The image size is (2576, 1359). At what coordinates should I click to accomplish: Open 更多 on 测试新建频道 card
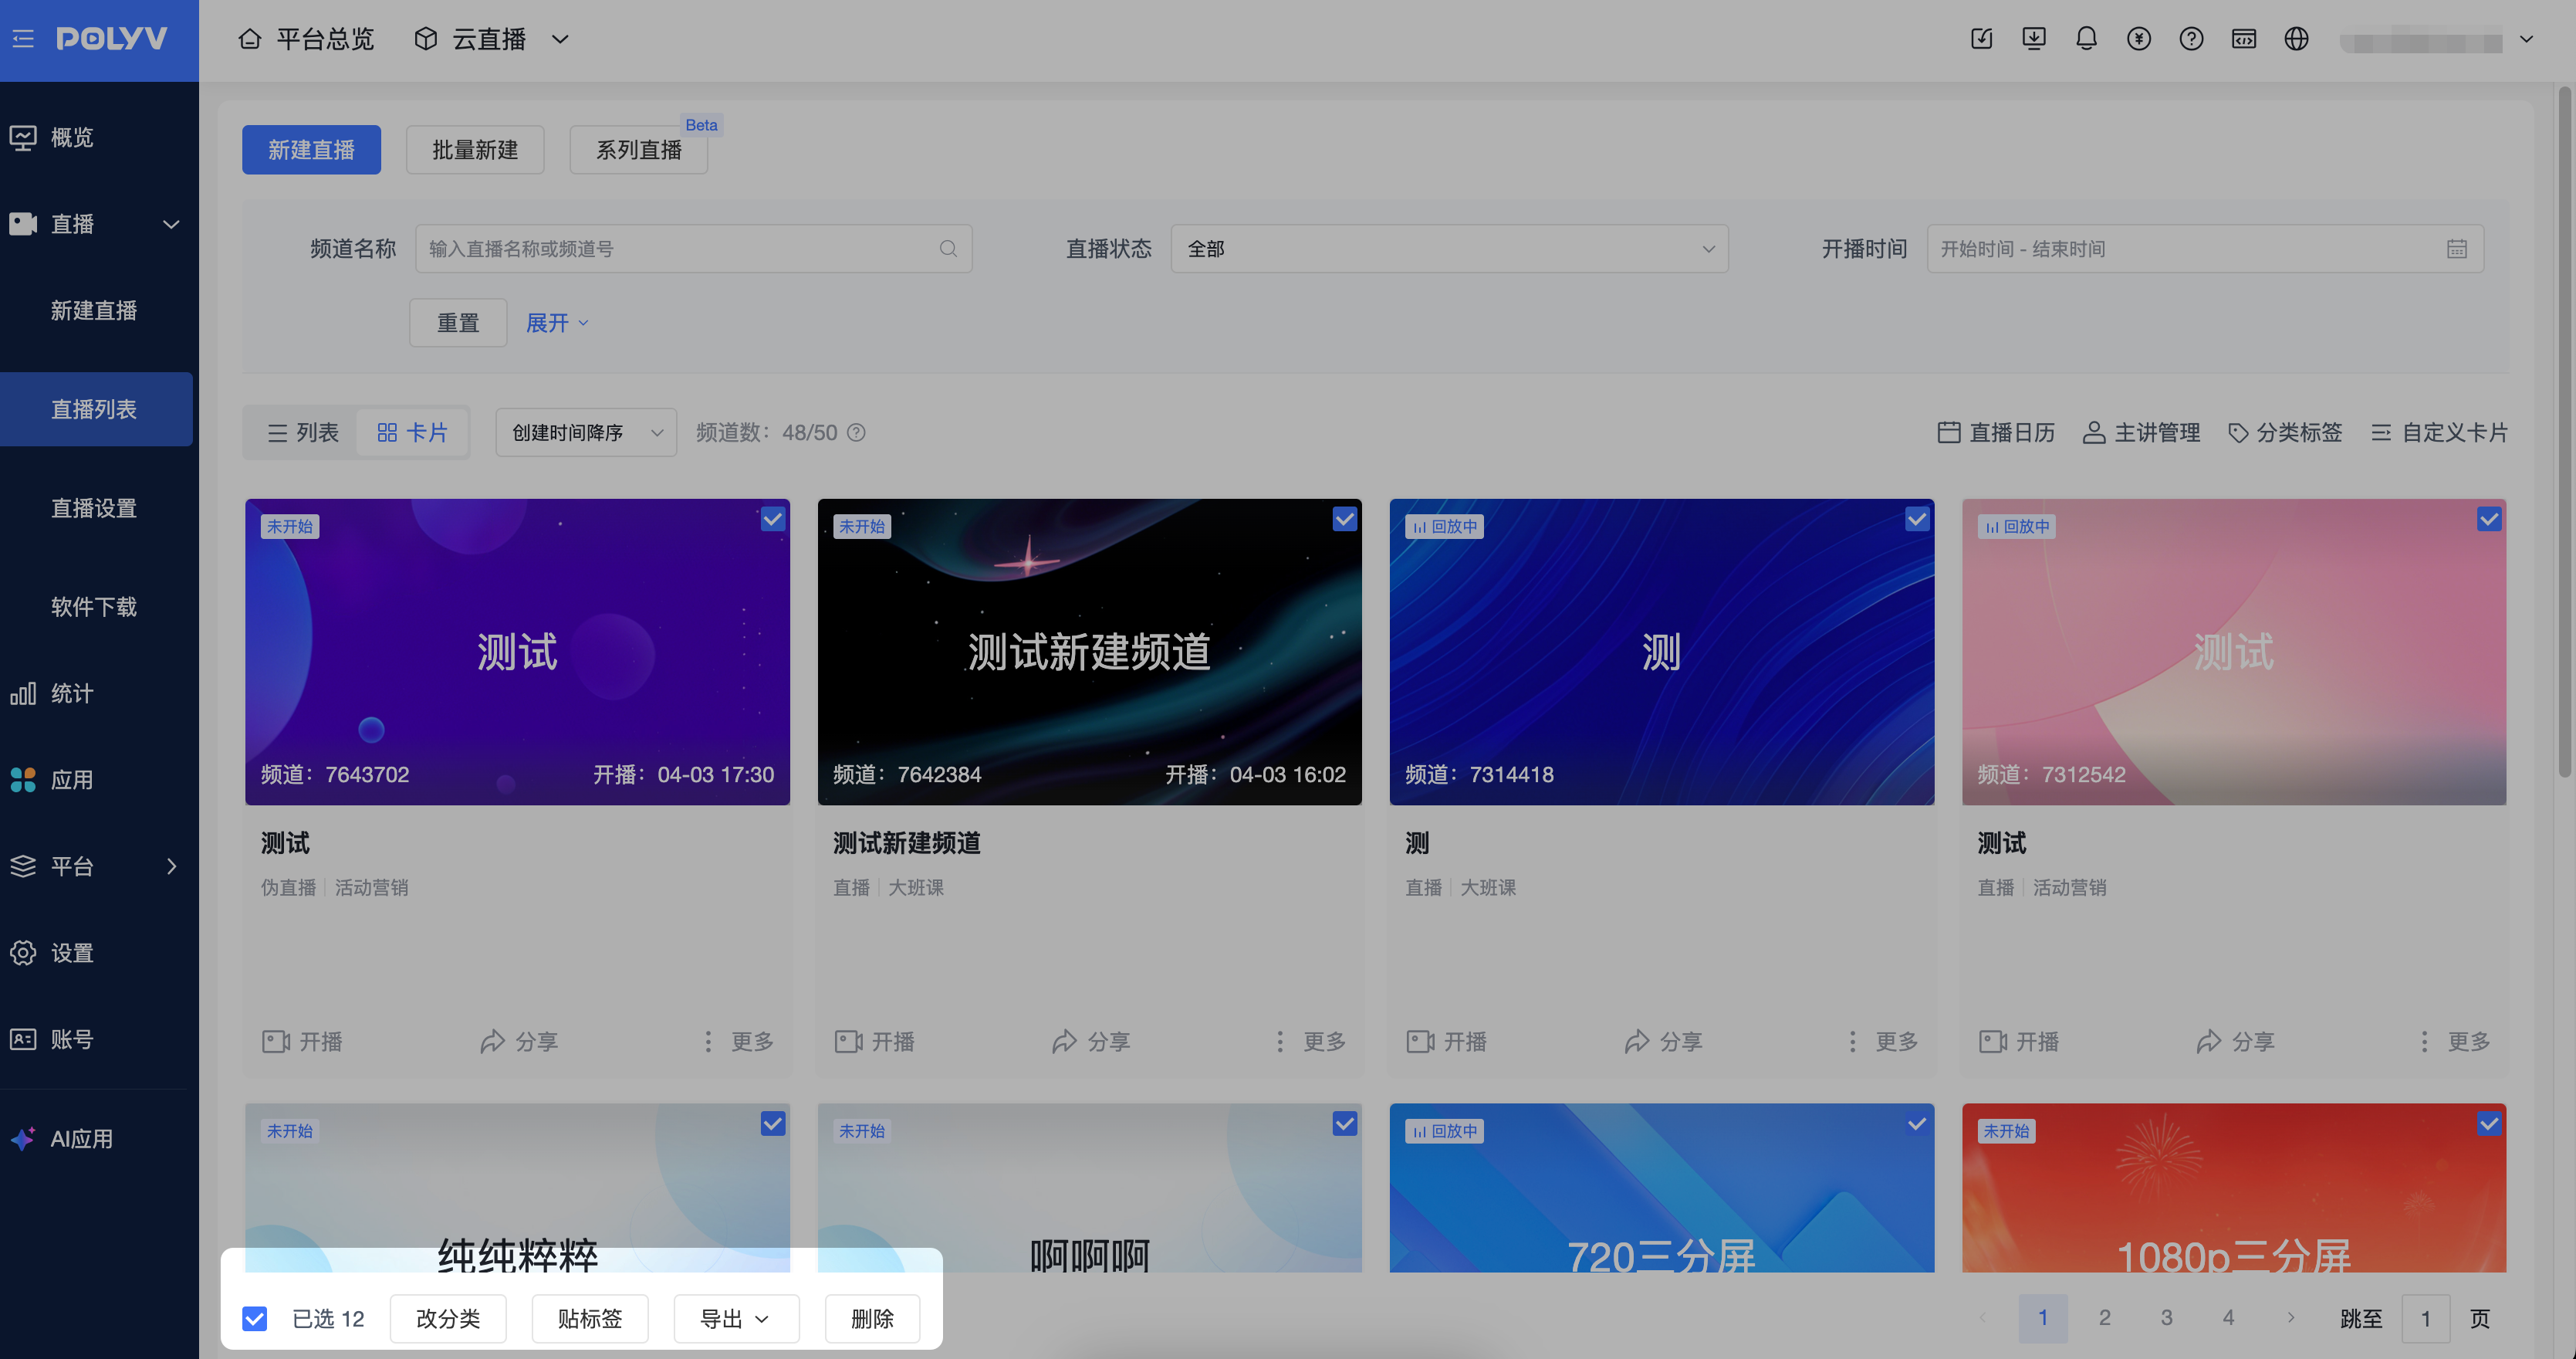click(x=1310, y=1042)
